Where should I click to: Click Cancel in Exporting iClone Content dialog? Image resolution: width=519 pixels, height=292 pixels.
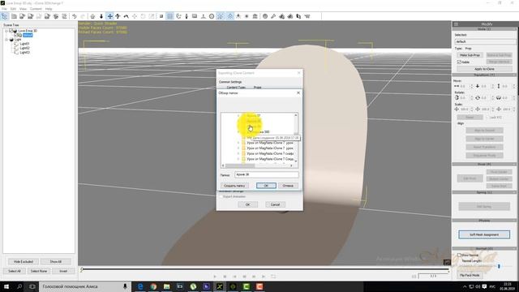[x=275, y=204]
